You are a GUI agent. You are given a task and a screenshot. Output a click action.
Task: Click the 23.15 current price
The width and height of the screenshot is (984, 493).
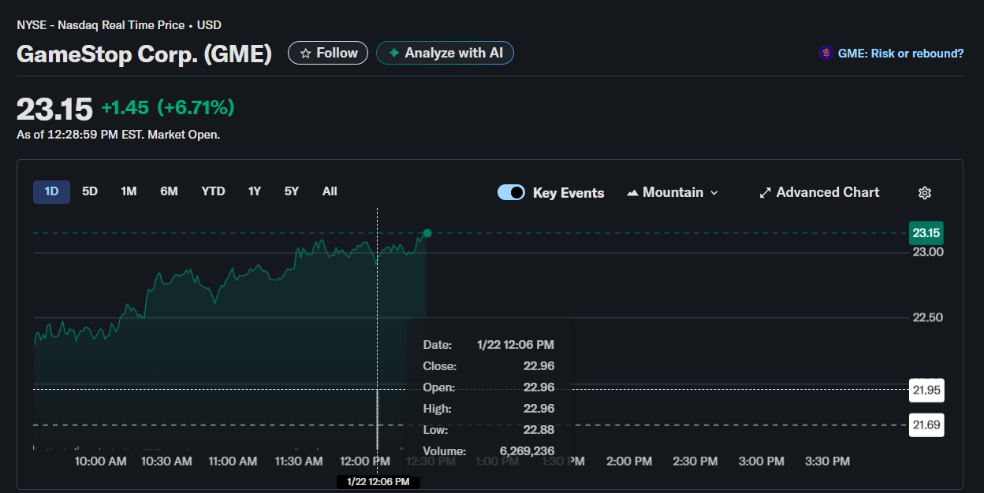(x=54, y=109)
